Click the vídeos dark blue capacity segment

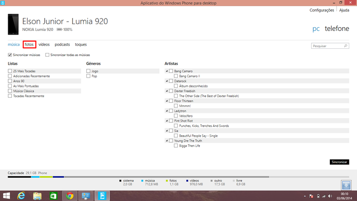coord(58,177)
